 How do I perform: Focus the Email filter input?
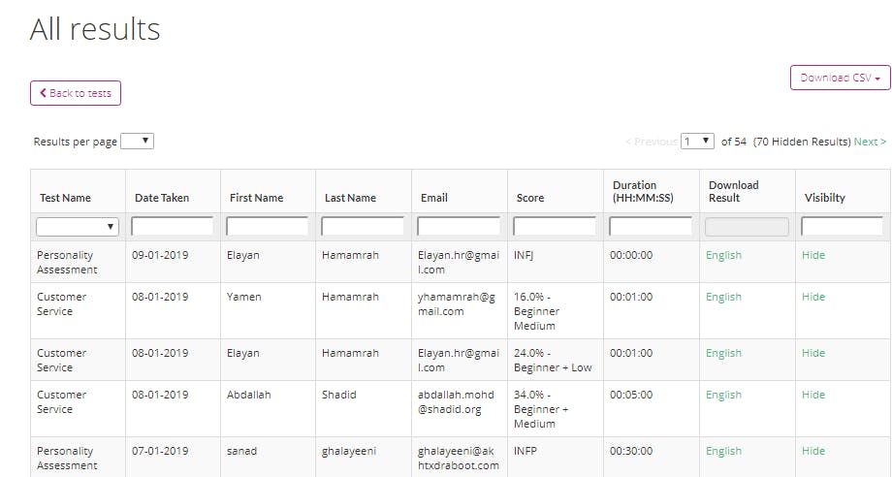[459, 227]
